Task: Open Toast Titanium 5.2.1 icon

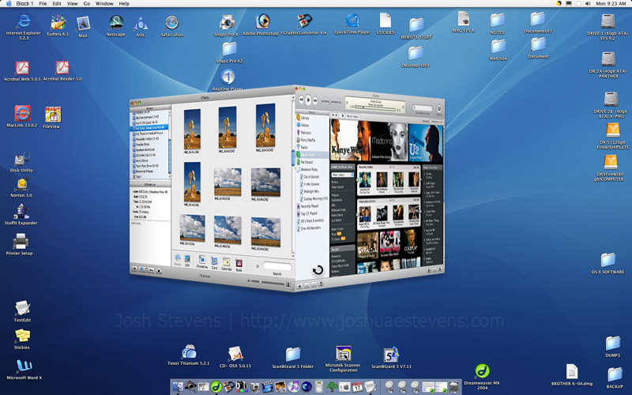Action: pos(189,352)
